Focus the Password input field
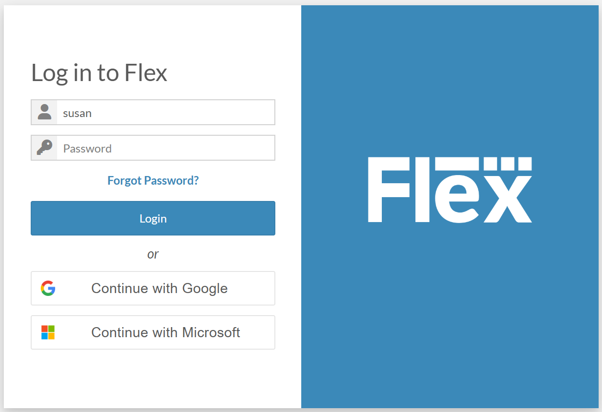This screenshot has width=602, height=412. (x=165, y=148)
